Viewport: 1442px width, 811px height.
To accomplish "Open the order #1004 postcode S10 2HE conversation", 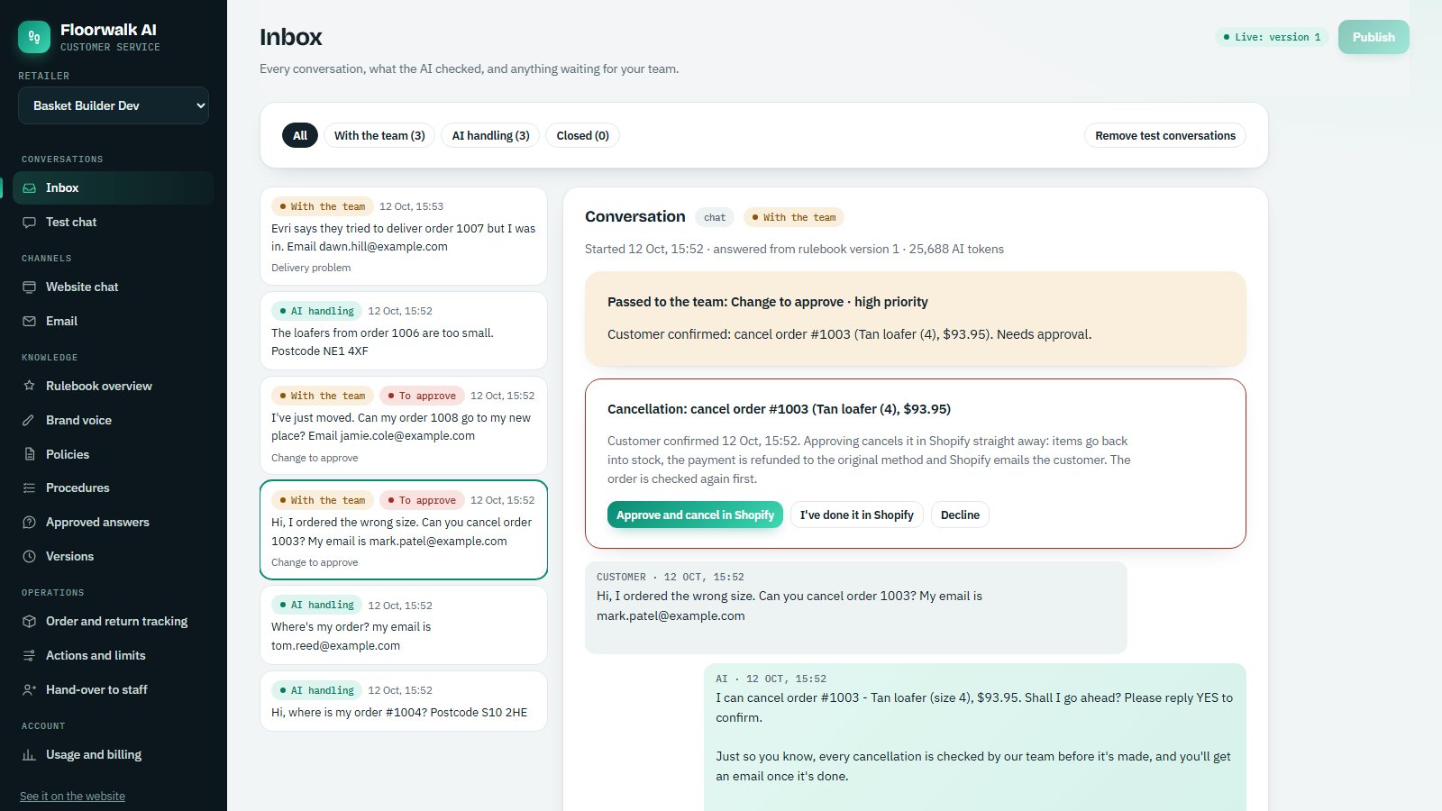I will pyautogui.click(x=404, y=701).
